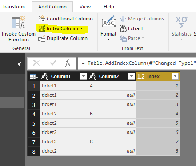The image size is (196, 166).
Task: Click the Duplicate Column label
Action: [67, 38]
